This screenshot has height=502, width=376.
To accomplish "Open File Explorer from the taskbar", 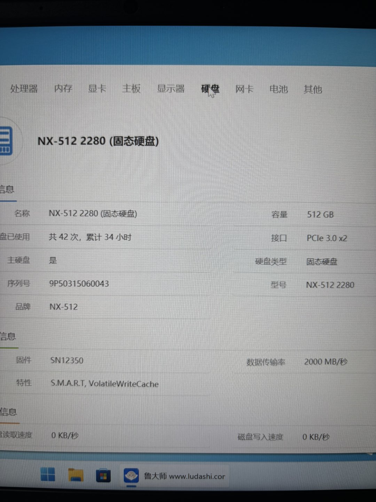I will [x=76, y=475].
